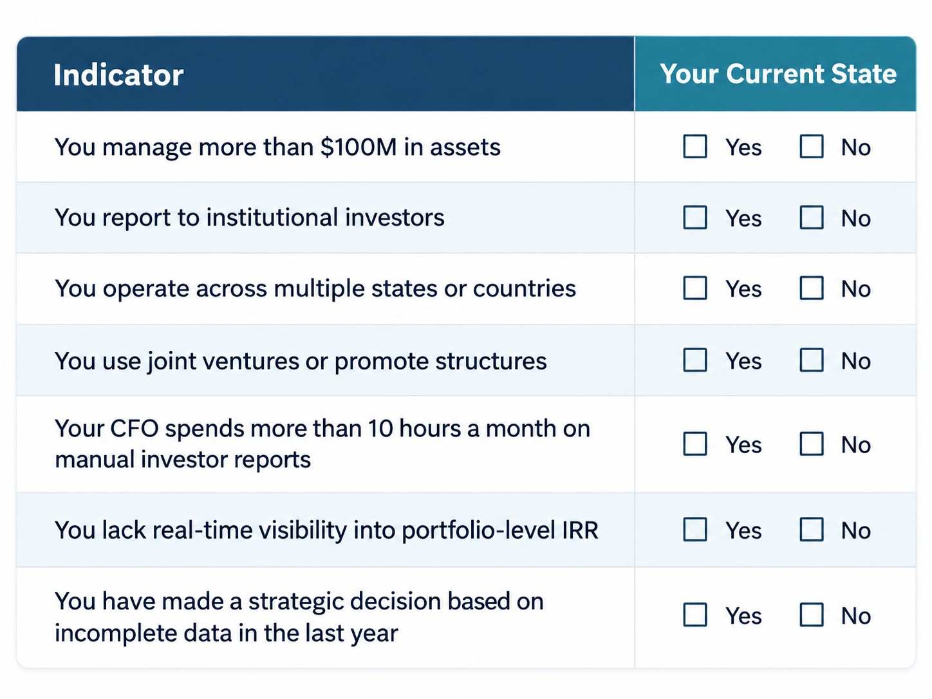Tick Yes for lacking portfolio-level IRR visibility
Viewport: 932px width, 699px height.
click(694, 530)
